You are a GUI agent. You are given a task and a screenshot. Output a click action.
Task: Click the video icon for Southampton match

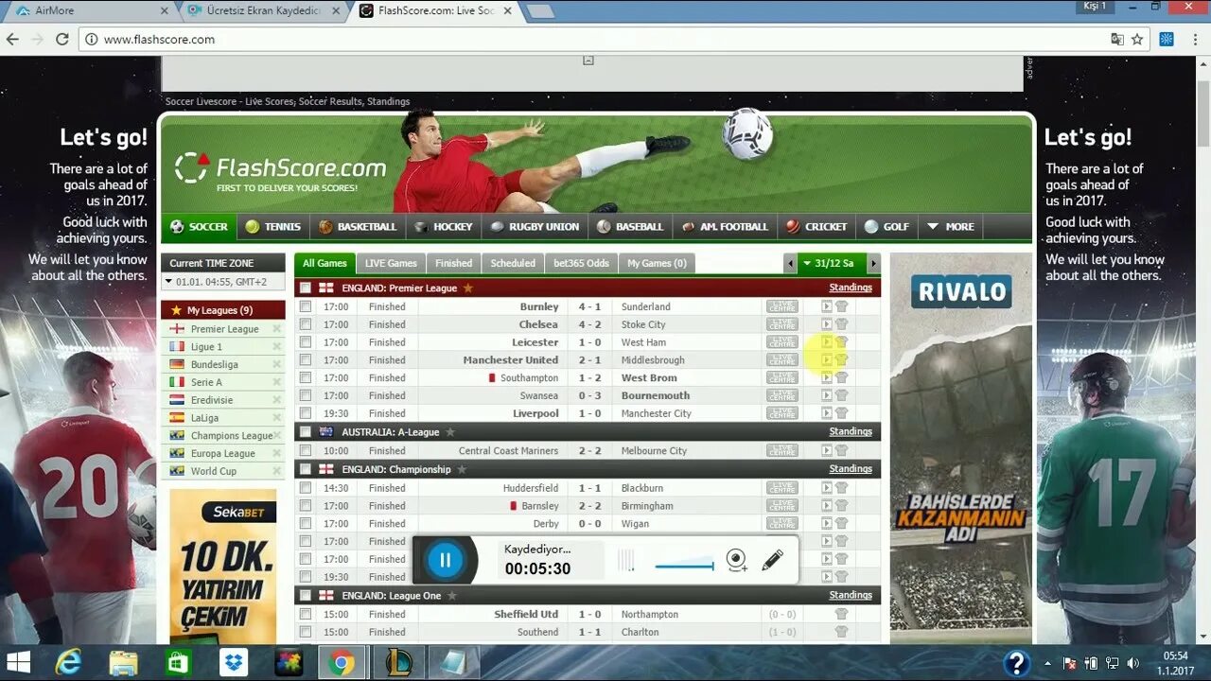pyautogui.click(x=826, y=377)
